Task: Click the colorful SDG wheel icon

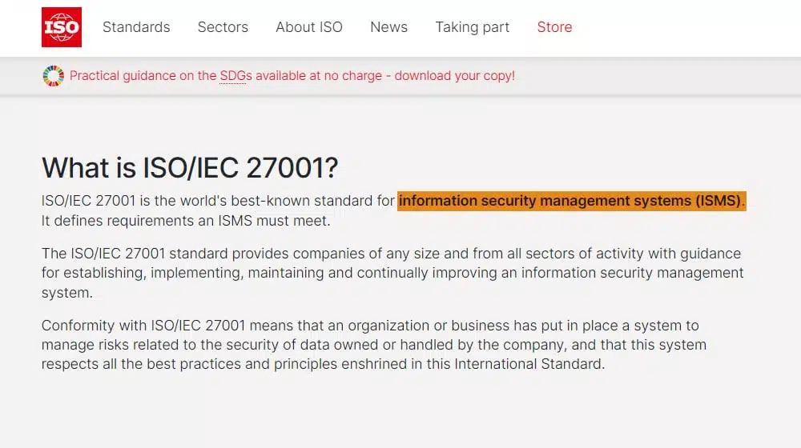Action: 53,76
